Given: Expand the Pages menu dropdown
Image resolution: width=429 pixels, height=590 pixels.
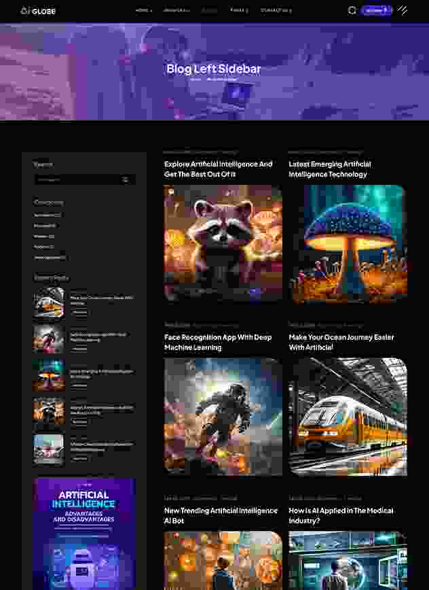Looking at the screenshot, I should click(239, 11).
